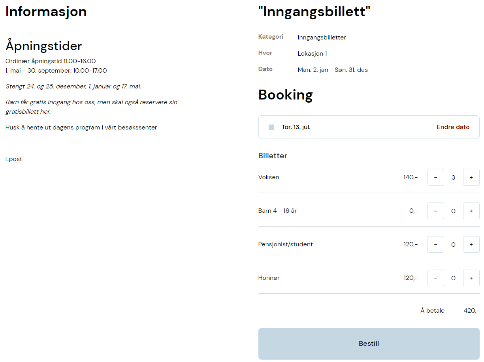Select the Tor. 13. jul. date field

click(369, 127)
